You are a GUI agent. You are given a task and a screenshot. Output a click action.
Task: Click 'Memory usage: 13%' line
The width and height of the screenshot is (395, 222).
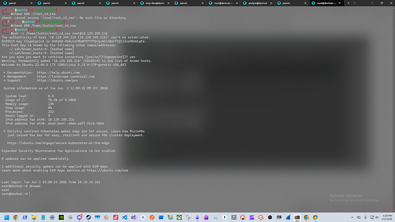coord(29,104)
